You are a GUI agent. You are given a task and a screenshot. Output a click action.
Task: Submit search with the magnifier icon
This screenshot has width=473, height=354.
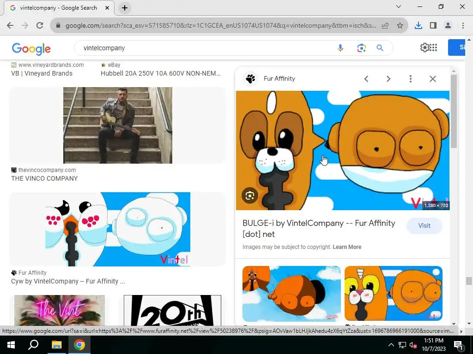click(x=380, y=48)
